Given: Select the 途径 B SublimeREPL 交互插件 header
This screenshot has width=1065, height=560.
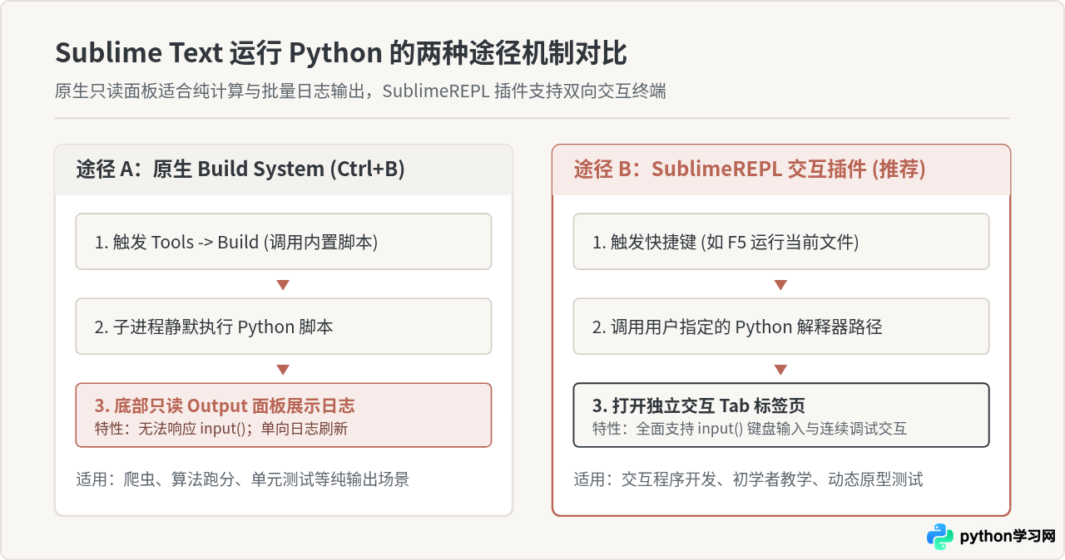Looking at the screenshot, I should coord(781,169).
